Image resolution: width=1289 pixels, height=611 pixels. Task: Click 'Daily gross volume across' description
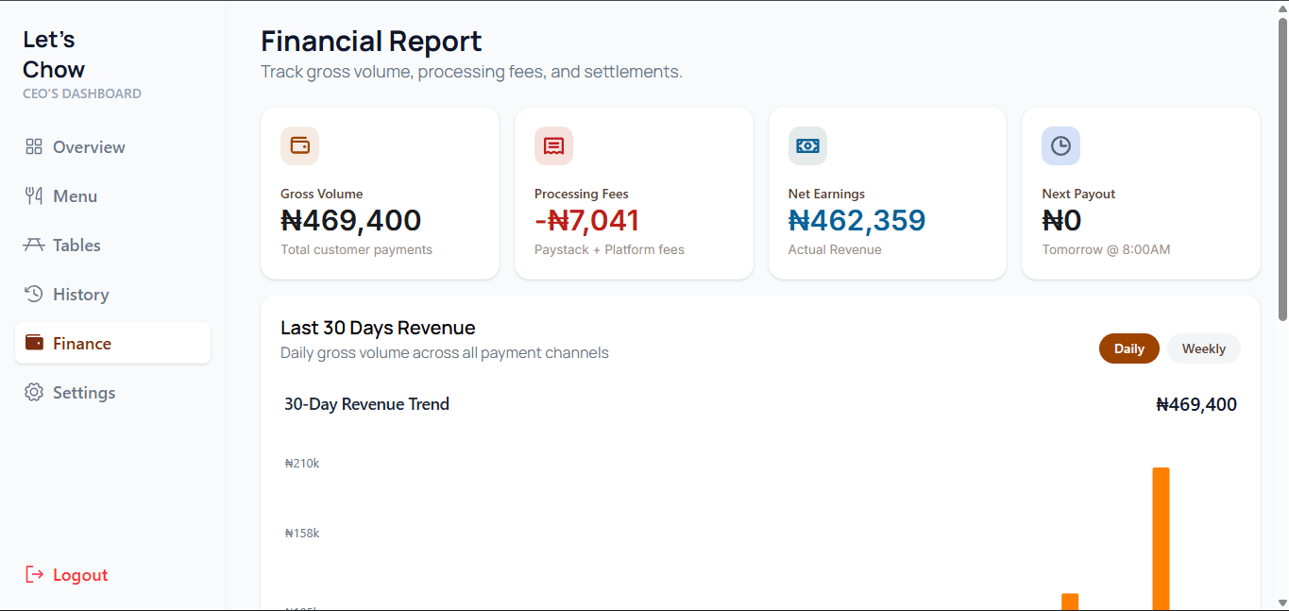tap(445, 353)
